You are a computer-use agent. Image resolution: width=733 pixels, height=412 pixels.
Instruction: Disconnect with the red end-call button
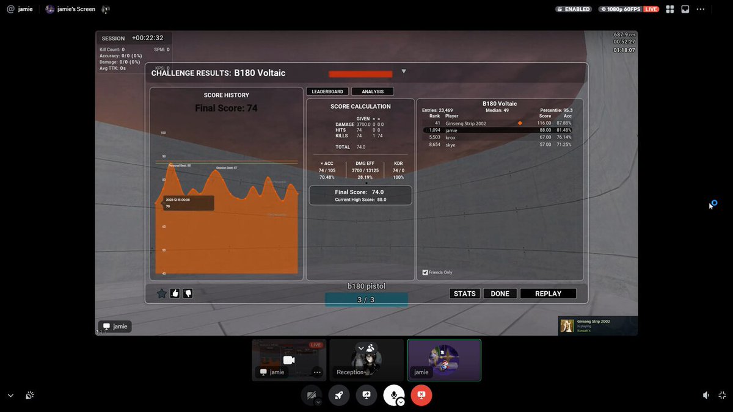coord(421,395)
